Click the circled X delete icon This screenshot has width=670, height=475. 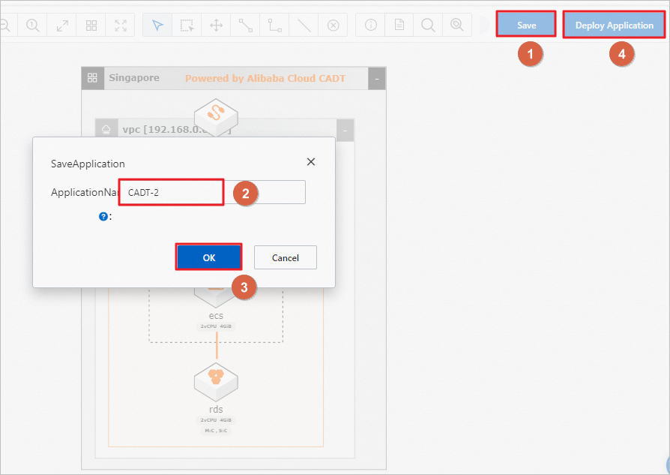tap(334, 26)
